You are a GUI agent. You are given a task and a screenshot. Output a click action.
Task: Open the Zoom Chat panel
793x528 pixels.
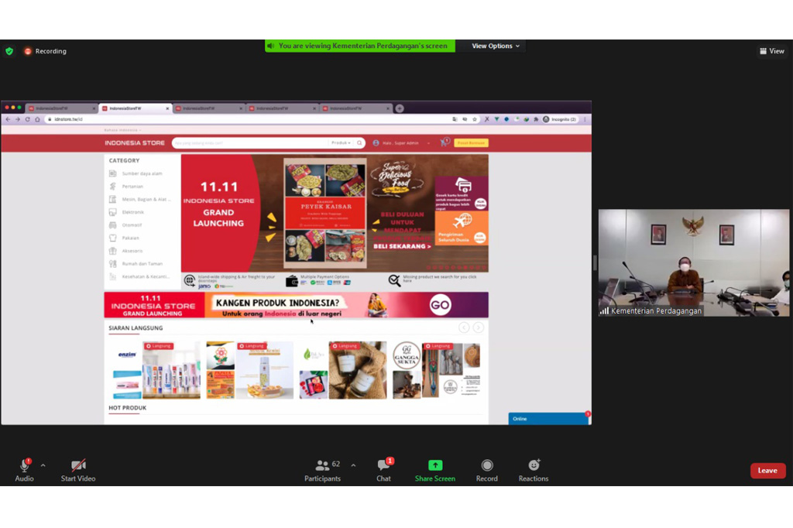(x=384, y=470)
